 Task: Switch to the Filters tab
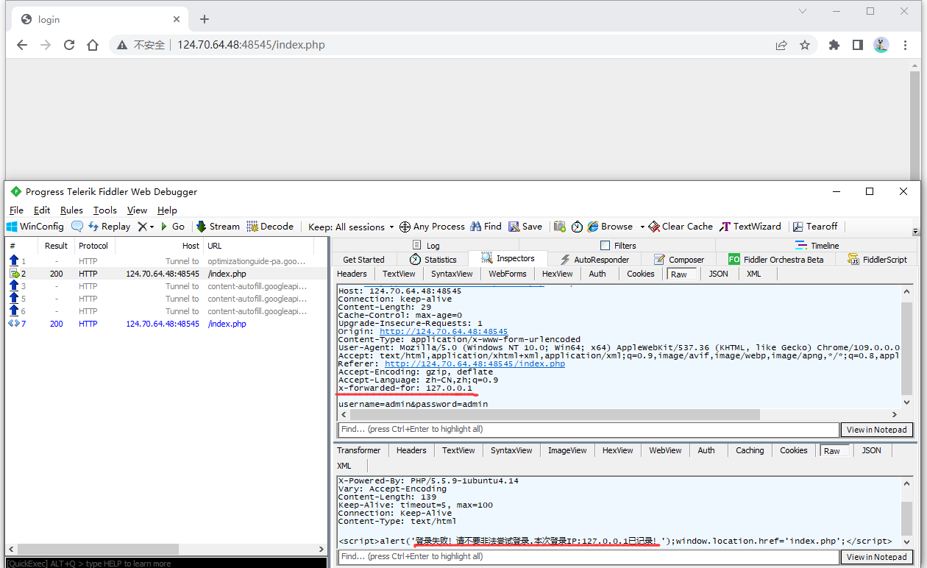coord(618,245)
